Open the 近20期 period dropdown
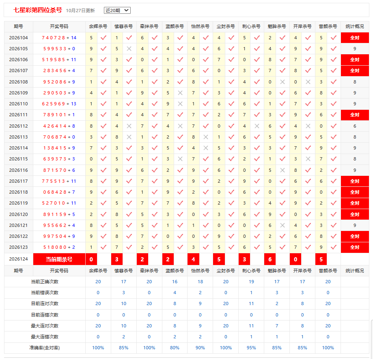 coord(117,11)
